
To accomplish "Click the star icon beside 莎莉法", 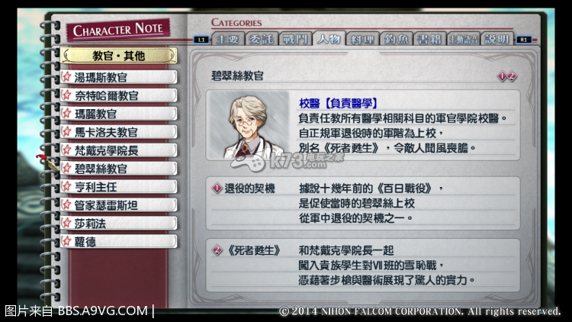I will 67,223.
